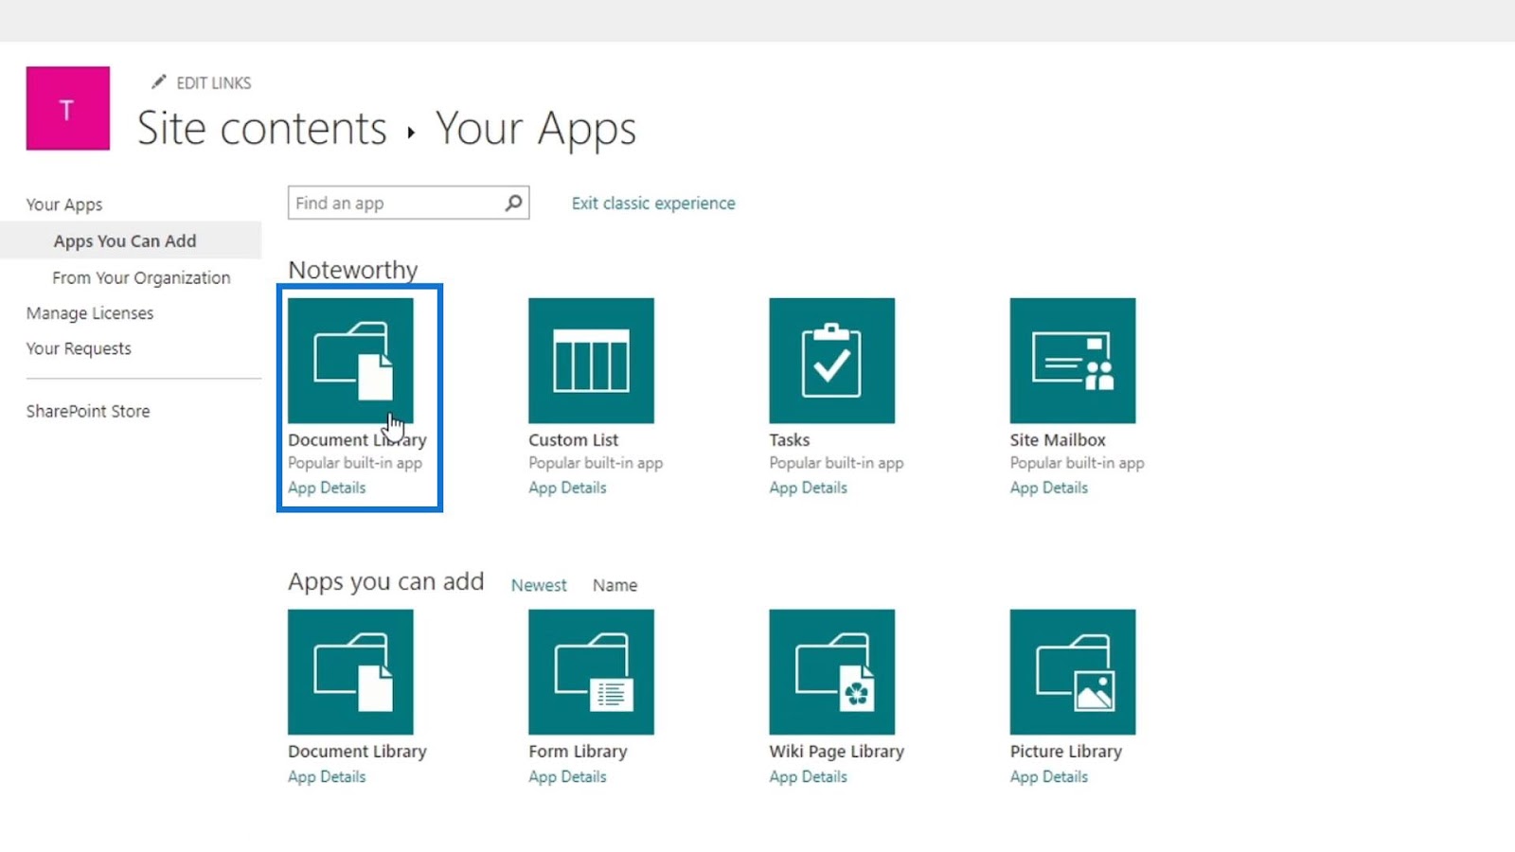Open the Form Library app icon
1515x852 pixels.
(591, 672)
